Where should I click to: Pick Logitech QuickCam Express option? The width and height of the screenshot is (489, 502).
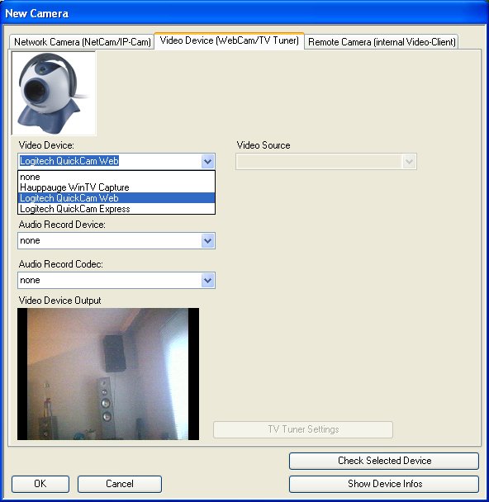(x=116, y=209)
